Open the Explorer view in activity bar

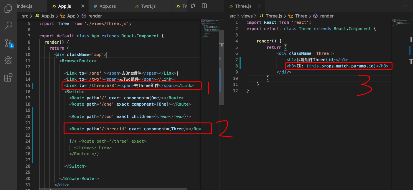coord(8,8)
